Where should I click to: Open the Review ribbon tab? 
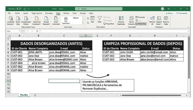[x=66, y=13]
